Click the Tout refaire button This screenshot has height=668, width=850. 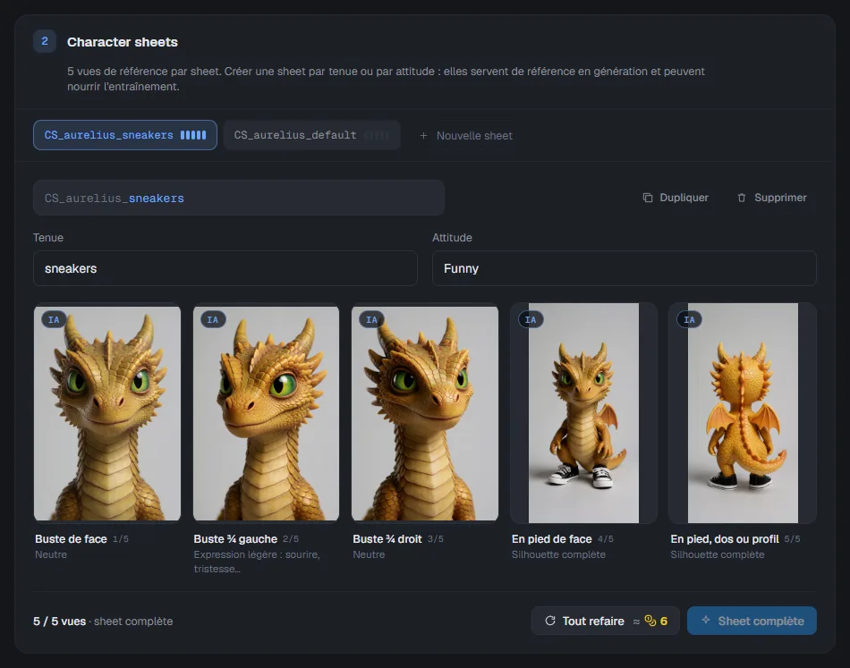point(606,621)
